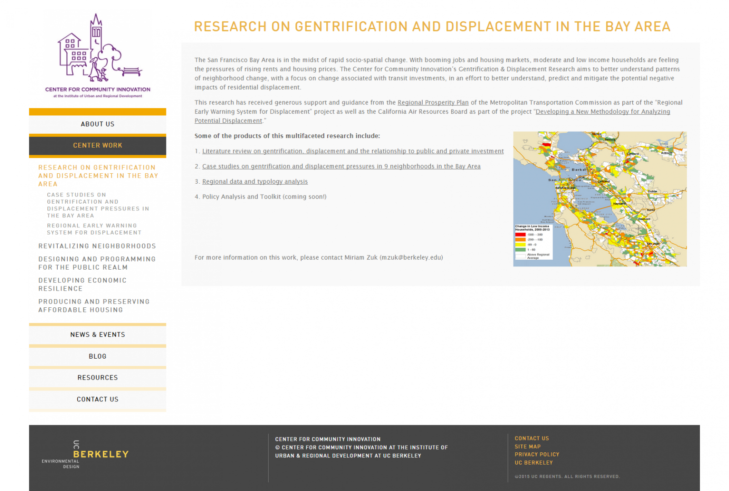Open Developing a New Methodology for Analyzing link
Screen dimensions: 729x491
tap(603, 112)
